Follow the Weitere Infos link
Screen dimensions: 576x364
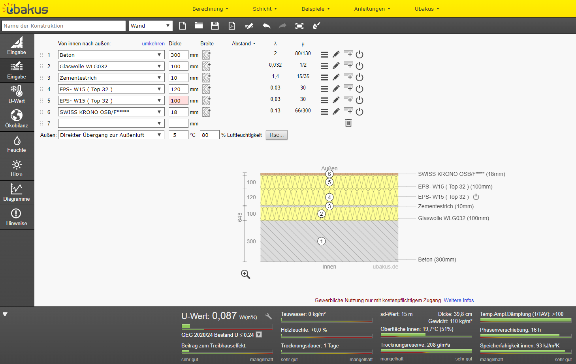(459, 300)
